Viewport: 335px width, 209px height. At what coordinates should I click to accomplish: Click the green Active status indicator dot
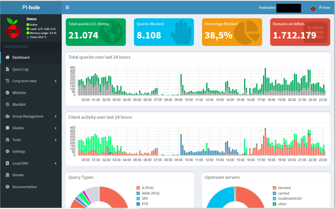[x=28, y=25]
